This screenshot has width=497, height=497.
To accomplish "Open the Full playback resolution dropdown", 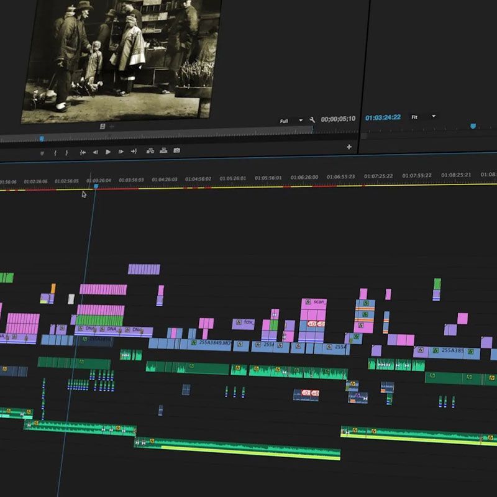I will (x=291, y=121).
